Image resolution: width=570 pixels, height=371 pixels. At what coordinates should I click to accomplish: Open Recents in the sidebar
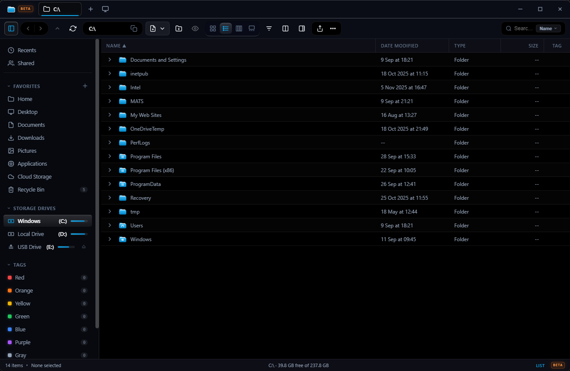[47, 50]
